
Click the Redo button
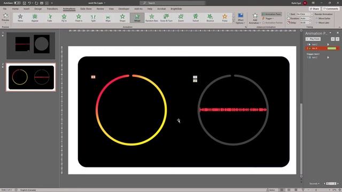point(36,3)
